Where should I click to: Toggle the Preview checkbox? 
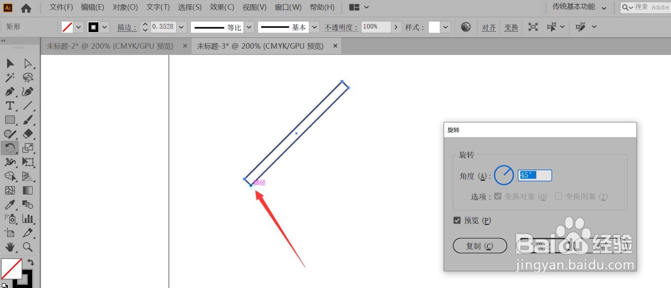[x=457, y=221]
